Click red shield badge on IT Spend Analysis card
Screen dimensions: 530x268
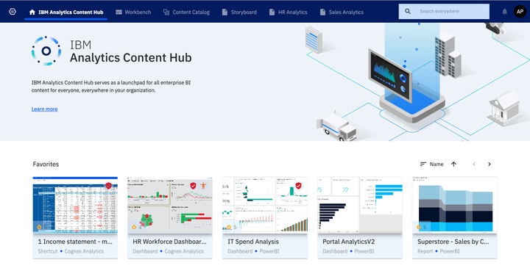(x=298, y=186)
